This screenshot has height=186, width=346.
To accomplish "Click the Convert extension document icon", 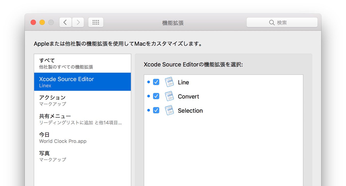I will click(169, 96).
